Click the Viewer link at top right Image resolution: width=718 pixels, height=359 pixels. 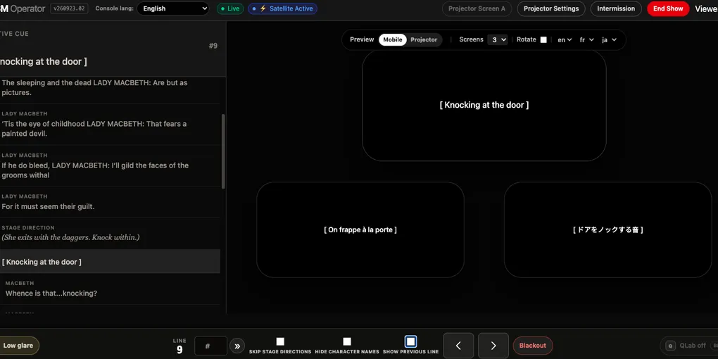point(706,8)
